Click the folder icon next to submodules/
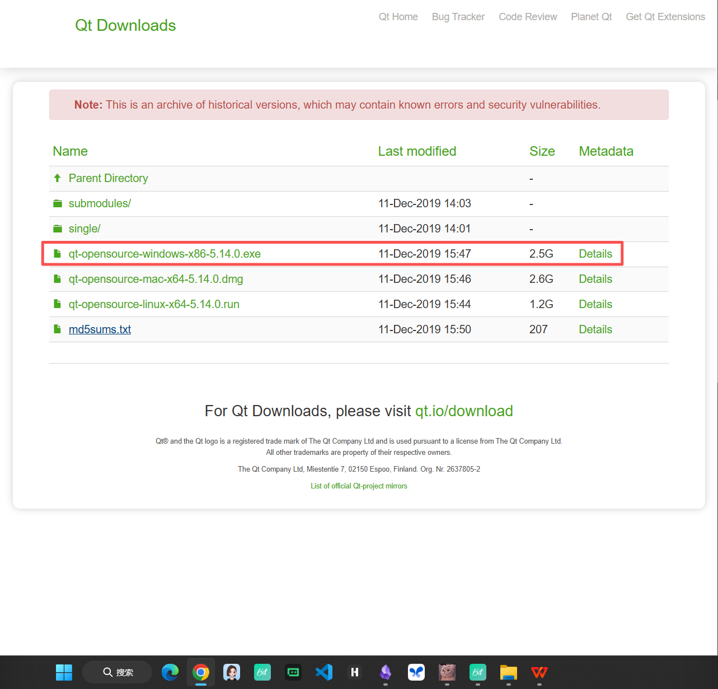718x689 pixels. coord(58,203)
